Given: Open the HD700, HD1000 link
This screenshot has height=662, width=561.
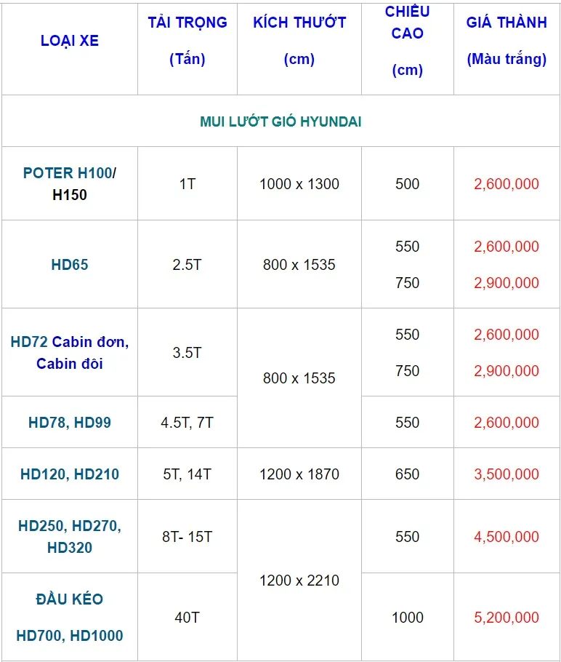Looking at the screenshot, I should tap(70, 636).
